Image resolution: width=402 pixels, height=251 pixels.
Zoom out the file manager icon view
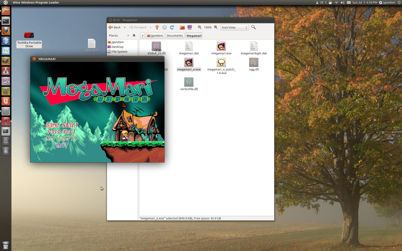pyautogui.click(x=199, y=27)
